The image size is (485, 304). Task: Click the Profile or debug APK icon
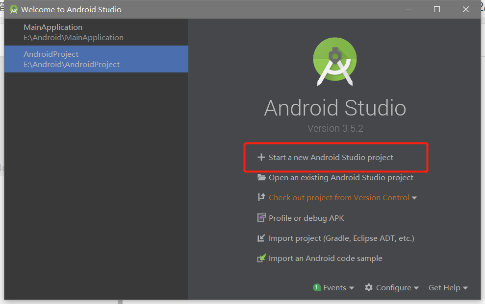261,217
